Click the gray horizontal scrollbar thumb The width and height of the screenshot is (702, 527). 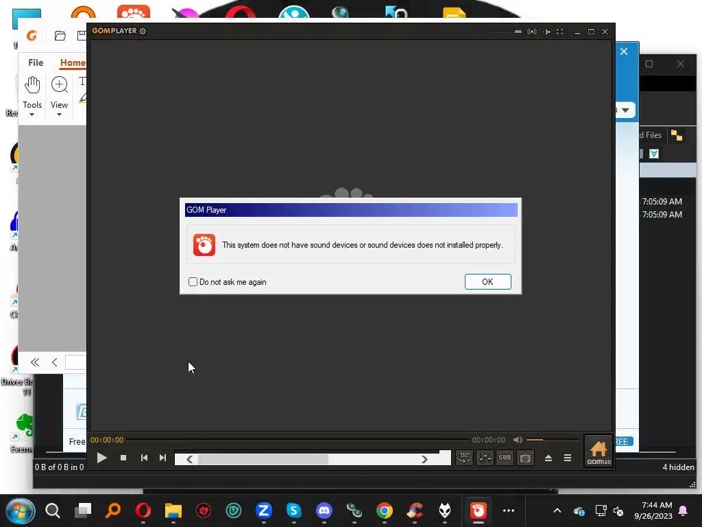263,459
